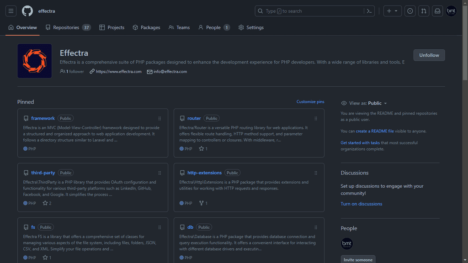Viewport: 468px width, 263px height.
Task: Switch to the Overview tab
Action: click(23, 27)
